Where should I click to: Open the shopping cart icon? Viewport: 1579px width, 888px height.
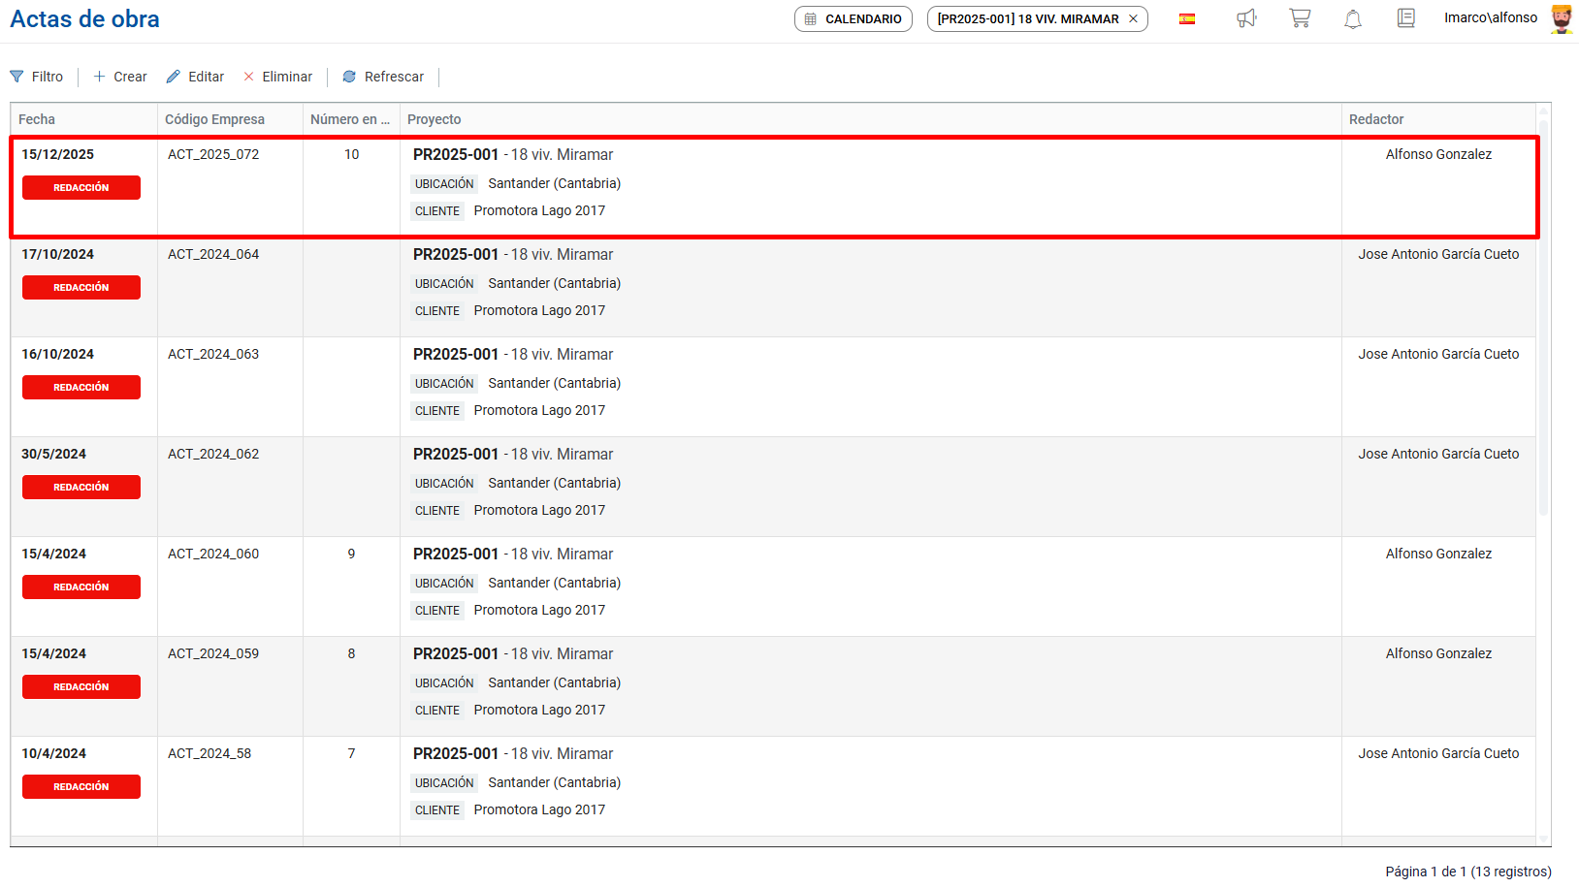tap(1300, 18)
